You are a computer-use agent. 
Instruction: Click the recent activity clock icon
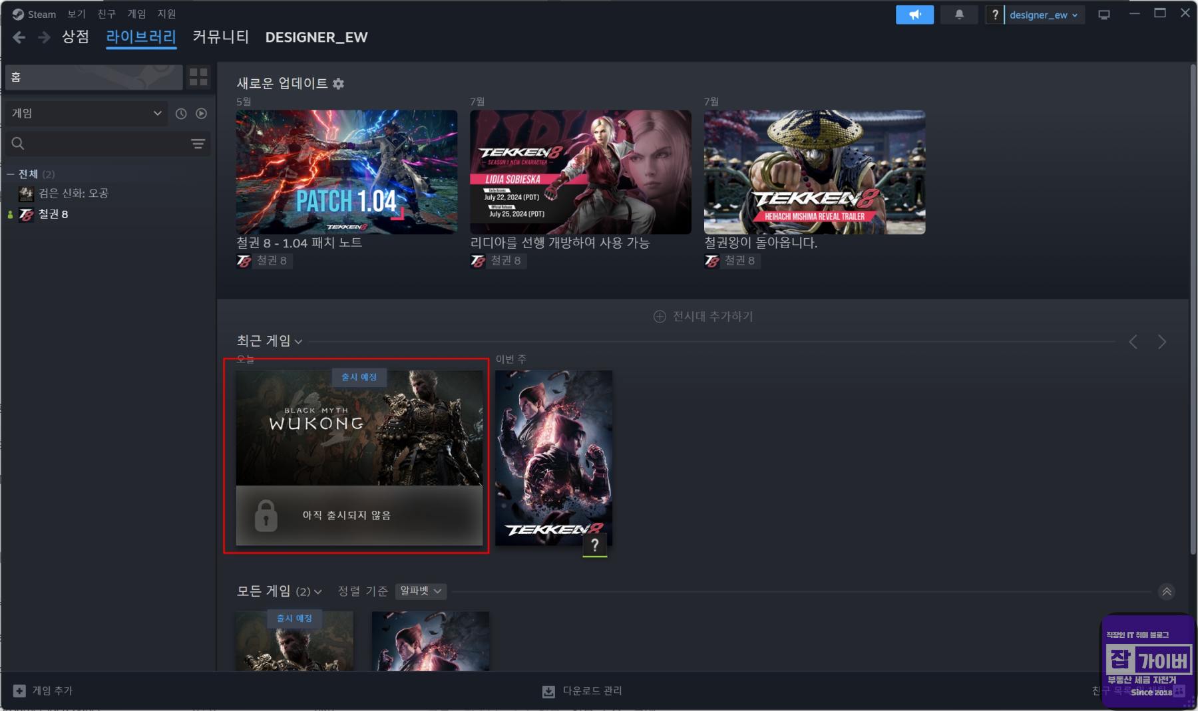(181, 114)
